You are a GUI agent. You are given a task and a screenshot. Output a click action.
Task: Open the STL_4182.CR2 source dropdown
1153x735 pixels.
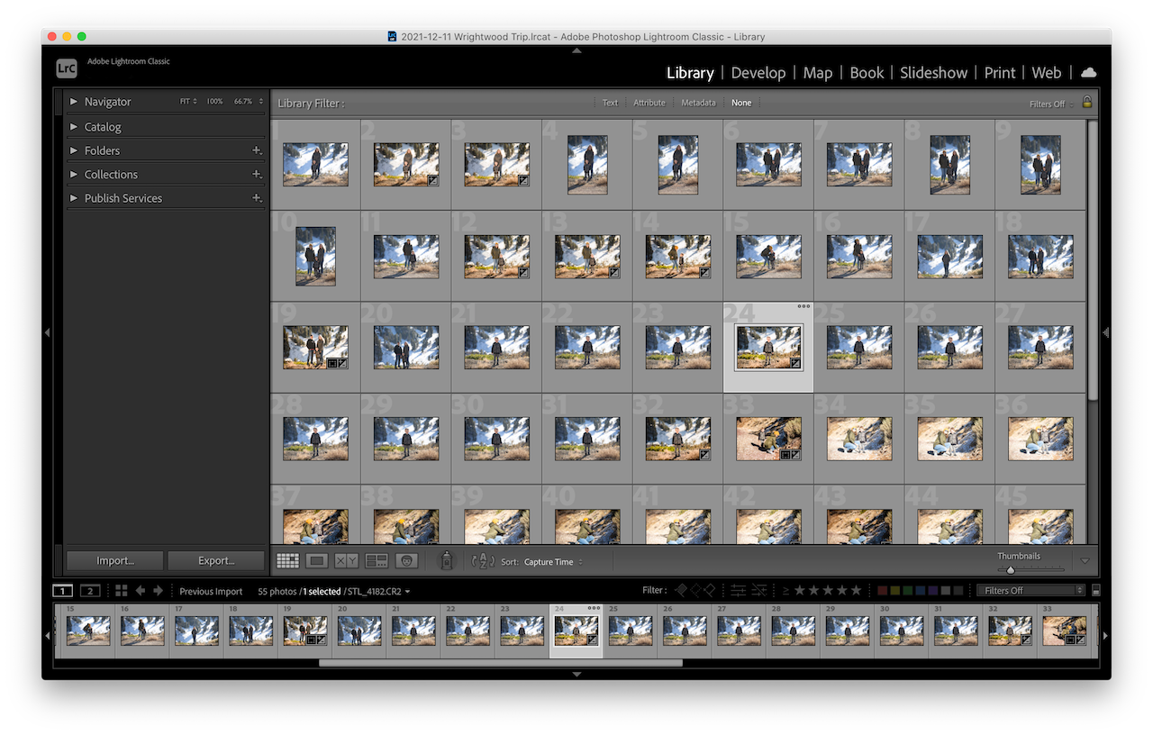pyautogui.click(x=379, y=592)
